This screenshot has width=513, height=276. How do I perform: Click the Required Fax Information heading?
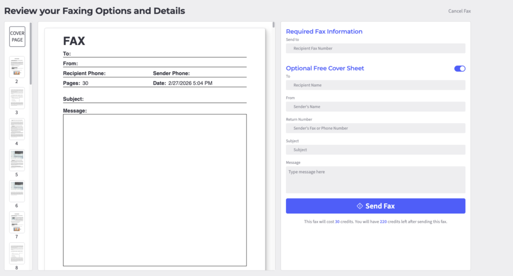click(x=324, y=32)
